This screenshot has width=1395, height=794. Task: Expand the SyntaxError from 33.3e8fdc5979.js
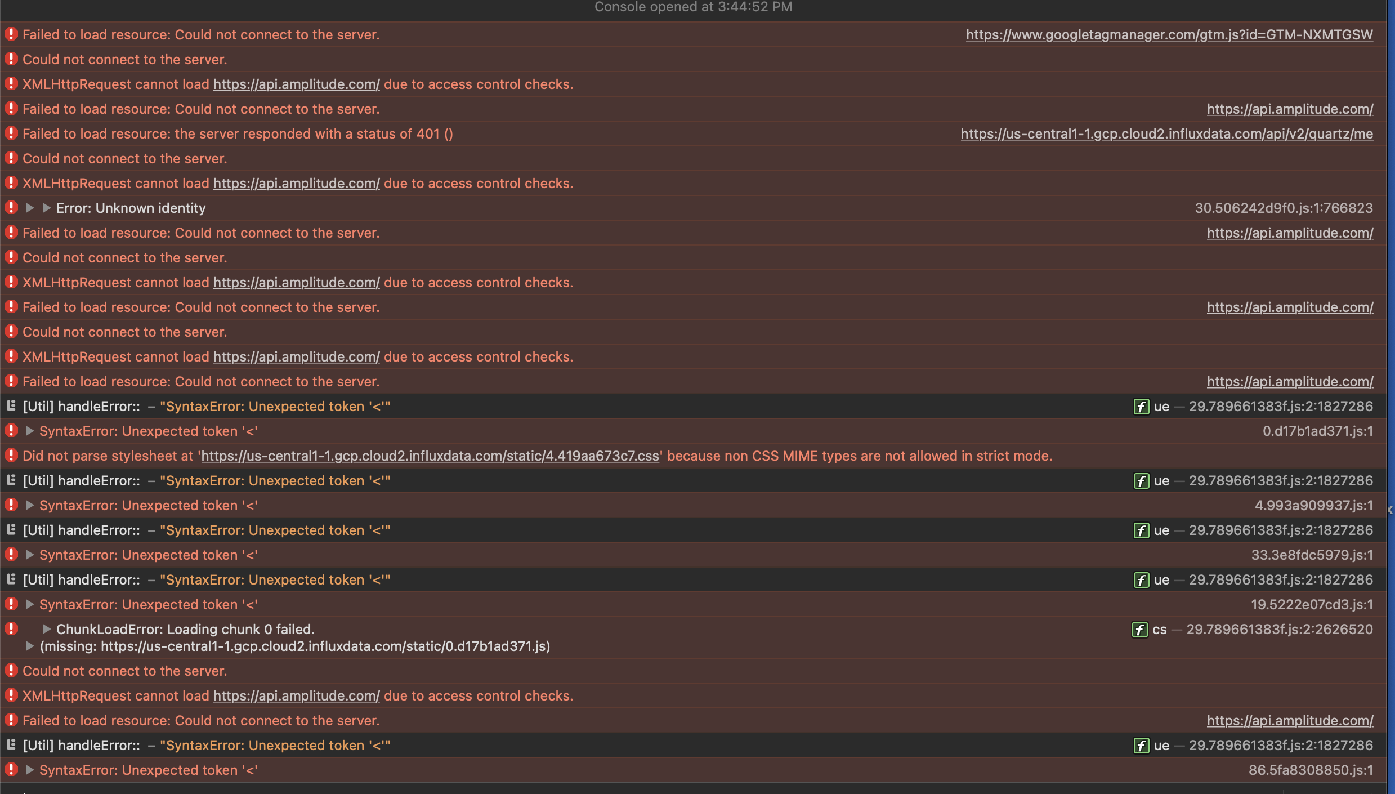pyautogui.click(x=30, y=555)
